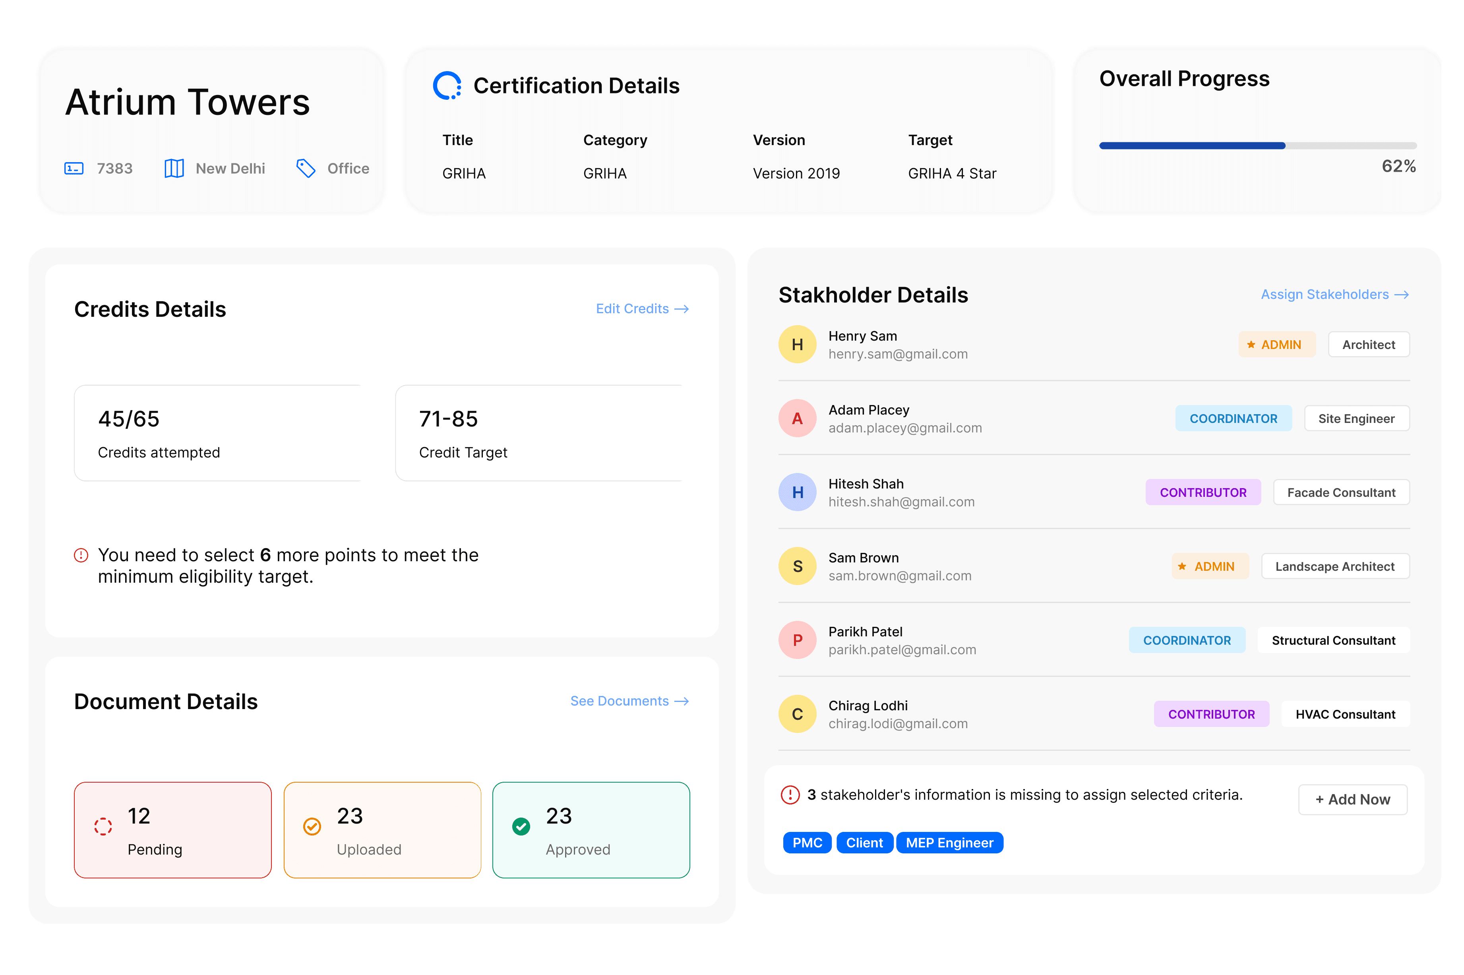This screenshot has height=975, width=1464.
Task: Click the dashed circle Pending status icon
Action: (x=103, y=826)
